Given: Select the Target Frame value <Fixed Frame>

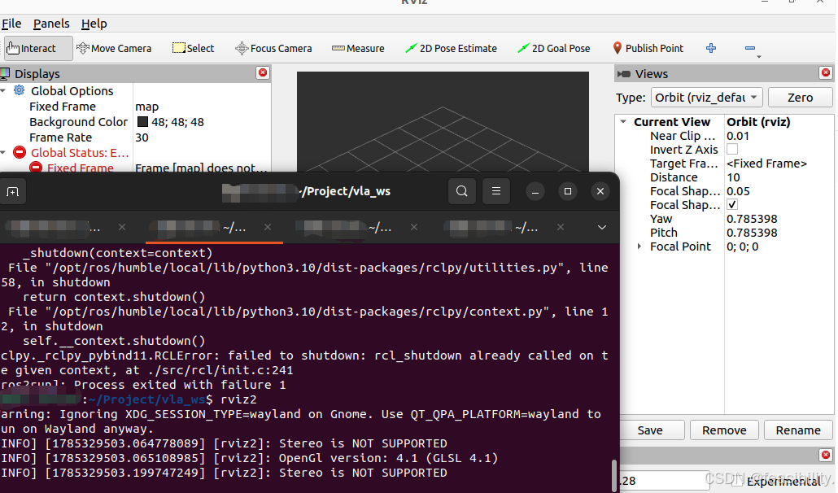Looking at the screenshot, I should click(766, 164).
